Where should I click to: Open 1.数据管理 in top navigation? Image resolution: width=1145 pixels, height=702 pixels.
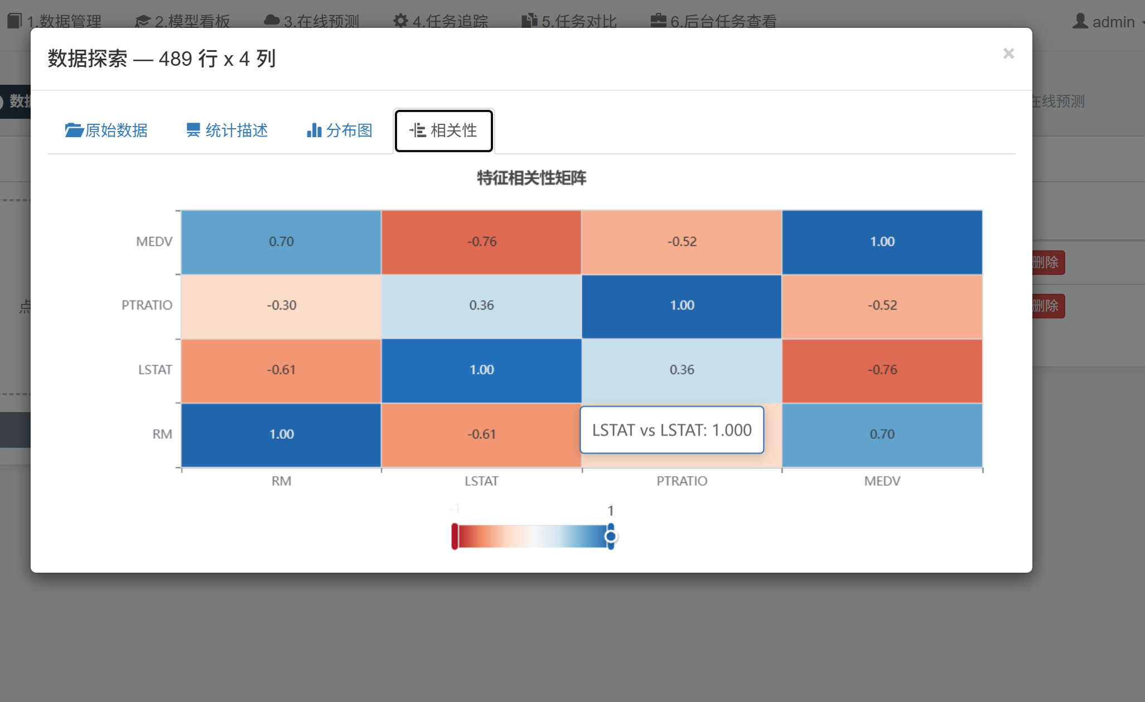pos(55,21)
